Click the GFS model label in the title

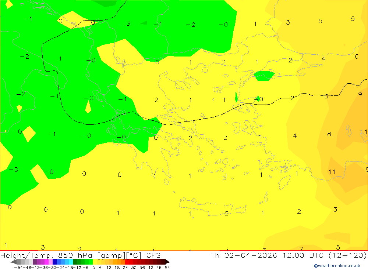pyautogui.click(x=153, y=255)
